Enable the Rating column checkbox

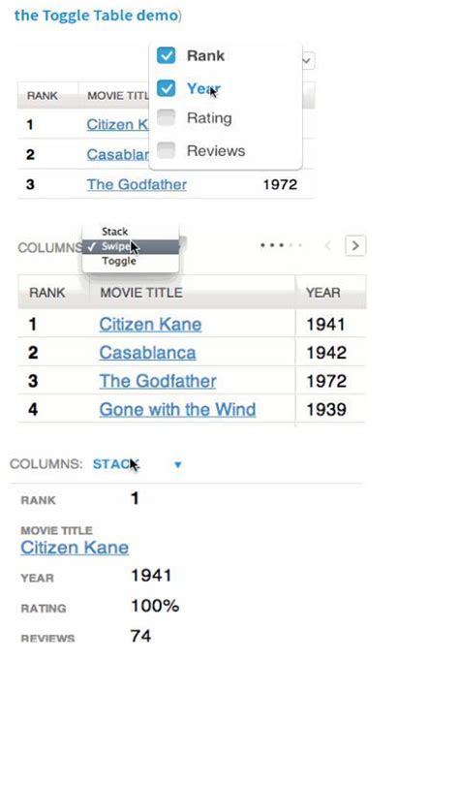click(166, 117)
